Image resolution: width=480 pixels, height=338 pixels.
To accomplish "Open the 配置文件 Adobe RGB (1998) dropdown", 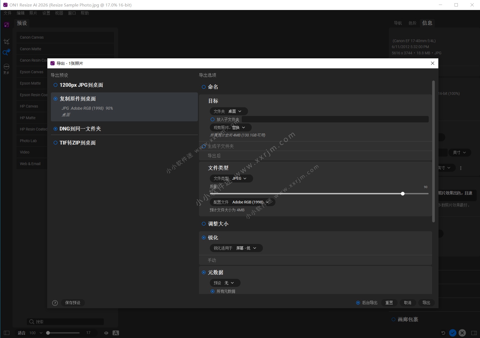I will point(242,202).
